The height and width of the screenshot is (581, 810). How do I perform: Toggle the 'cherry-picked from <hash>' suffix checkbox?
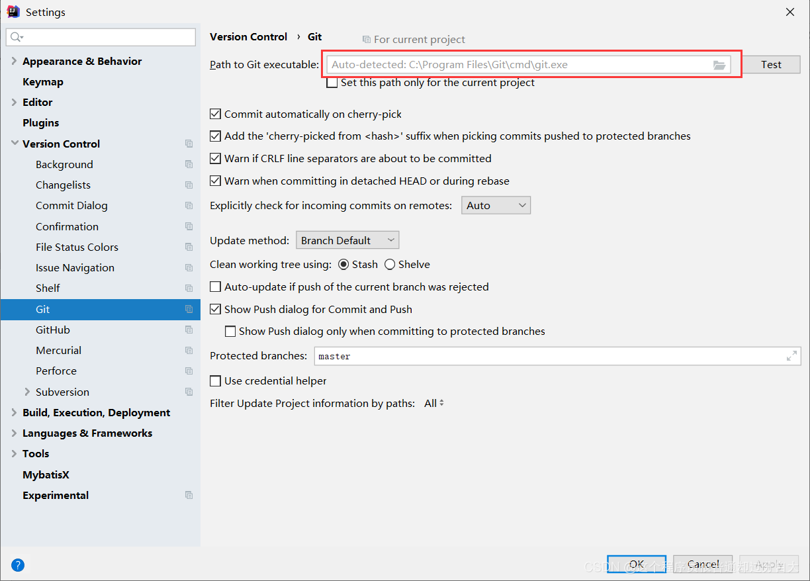(215, 136)
